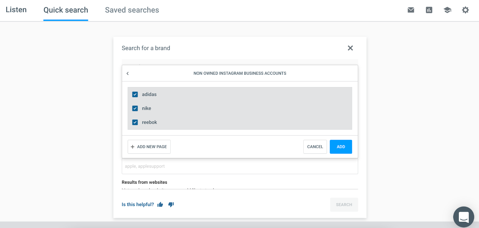Open the analytics chart icon
The image size is (479, 228).
(x=429, y=10)
